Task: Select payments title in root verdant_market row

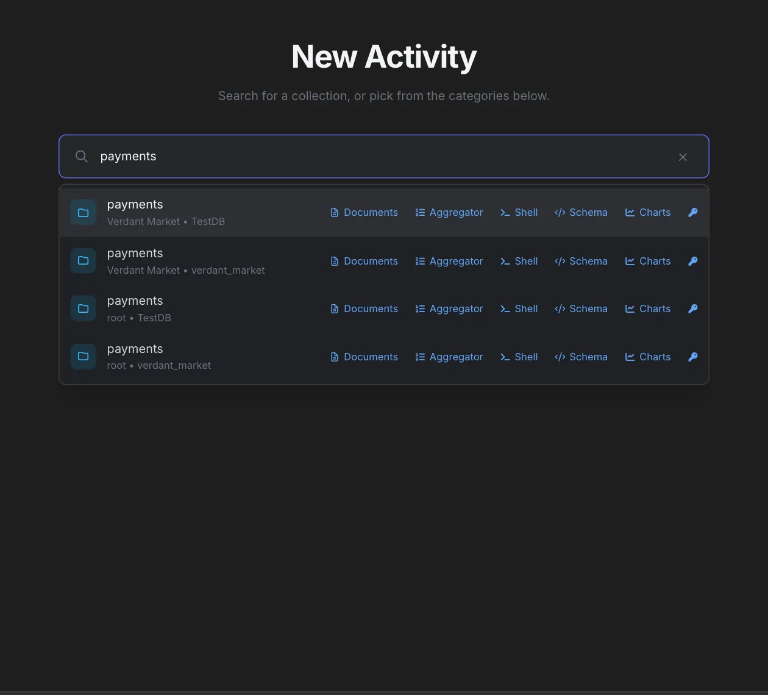Action: tap(135, 349)
